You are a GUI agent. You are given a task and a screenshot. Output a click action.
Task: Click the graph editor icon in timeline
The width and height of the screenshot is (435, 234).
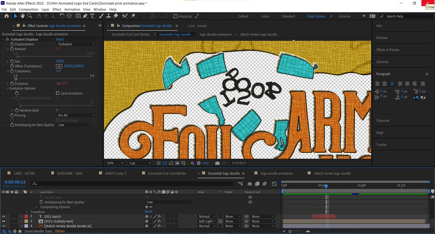pyautogui.click(x=274, y=184)
